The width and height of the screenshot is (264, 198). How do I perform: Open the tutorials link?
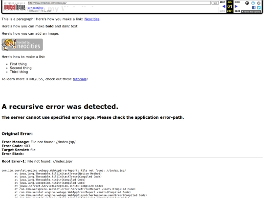pyautogui.click(x=80, y=79)
